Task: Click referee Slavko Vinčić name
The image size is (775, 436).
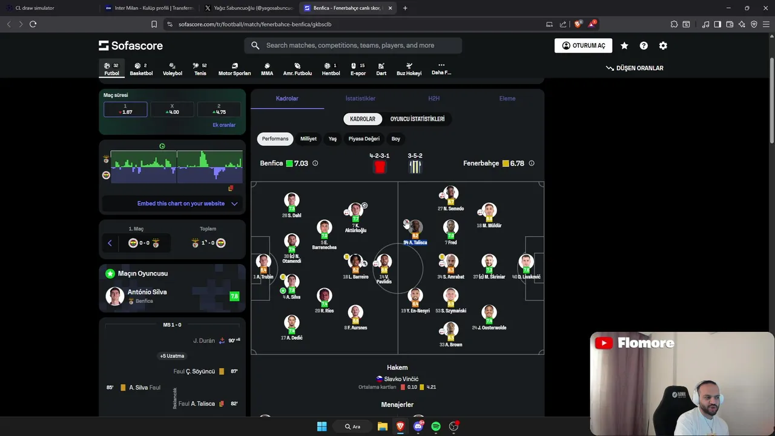Action: [x=401, y=379]
